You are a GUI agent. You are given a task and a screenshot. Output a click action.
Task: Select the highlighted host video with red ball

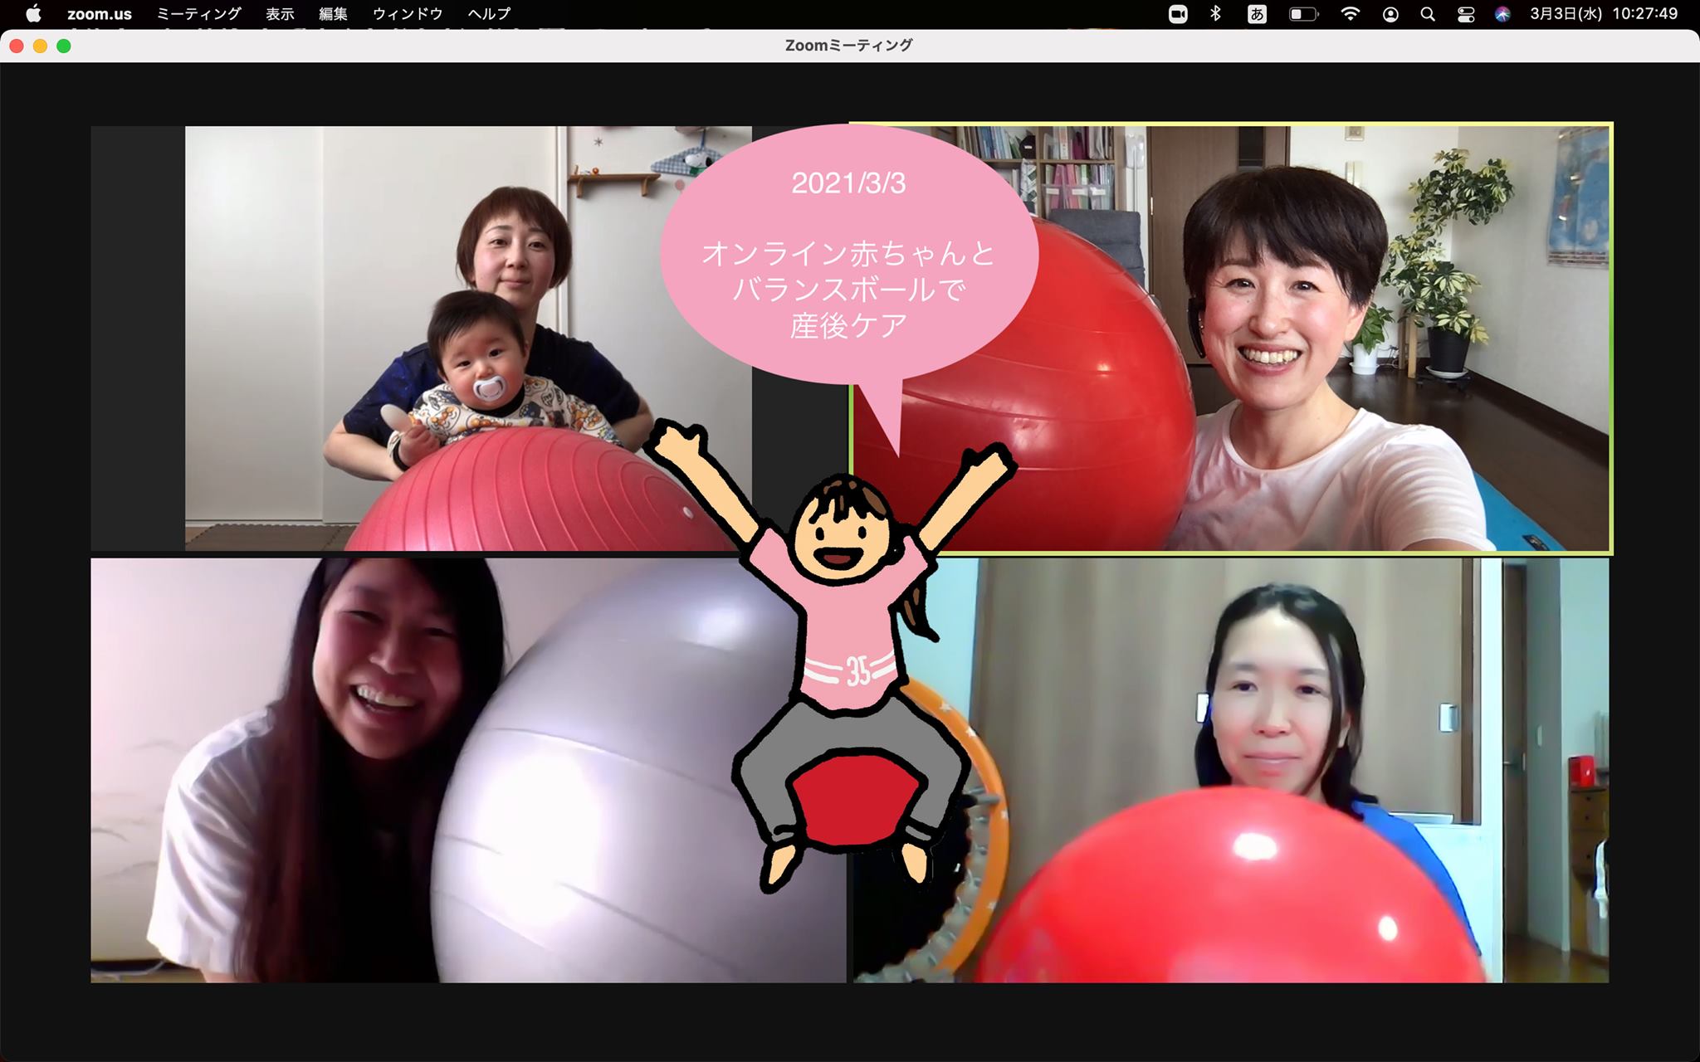pyautogui.click(x=1231, y=339)
